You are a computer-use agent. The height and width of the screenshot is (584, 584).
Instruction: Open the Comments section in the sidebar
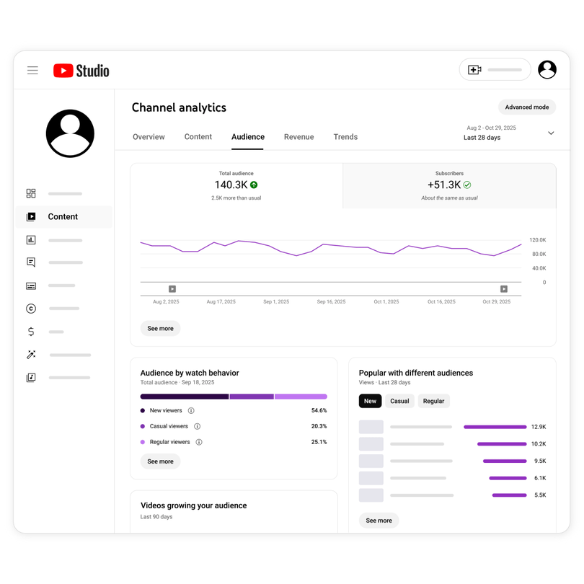[x=30, y=262]
